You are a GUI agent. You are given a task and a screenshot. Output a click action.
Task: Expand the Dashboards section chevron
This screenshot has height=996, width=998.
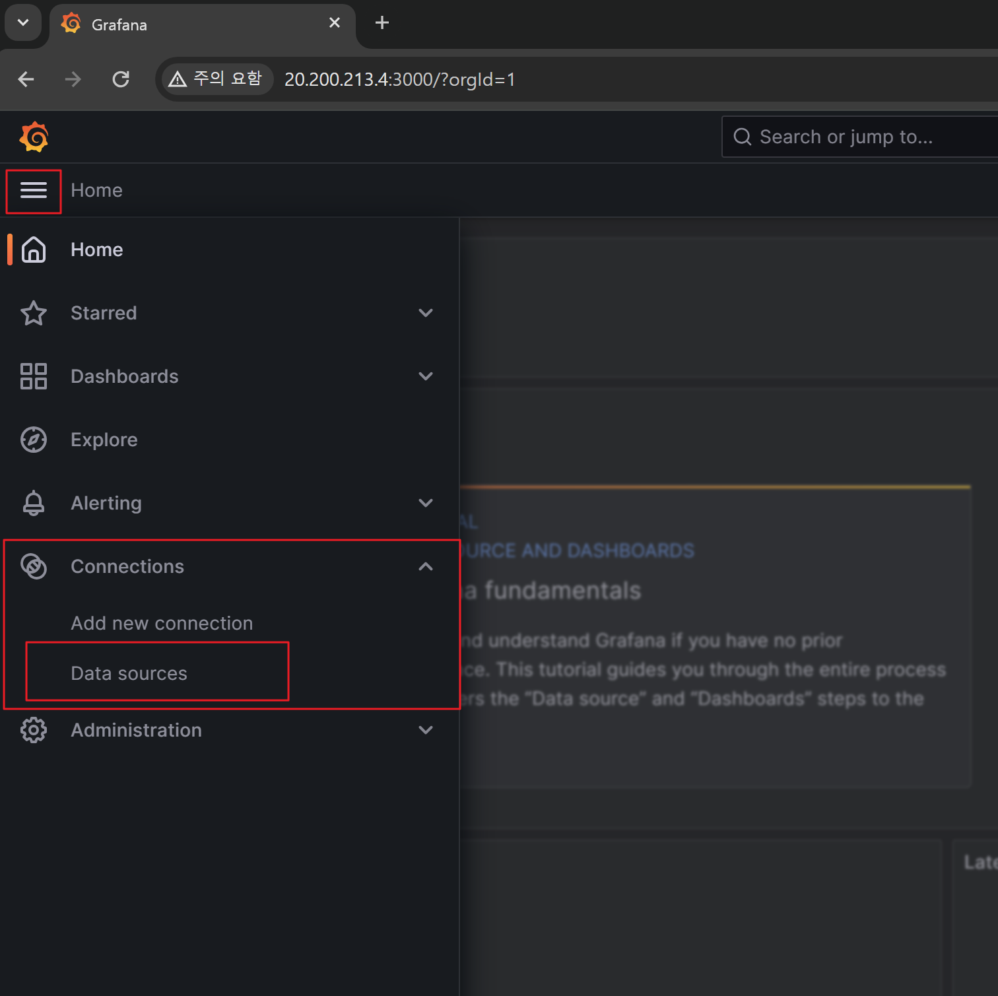(426, 376)
